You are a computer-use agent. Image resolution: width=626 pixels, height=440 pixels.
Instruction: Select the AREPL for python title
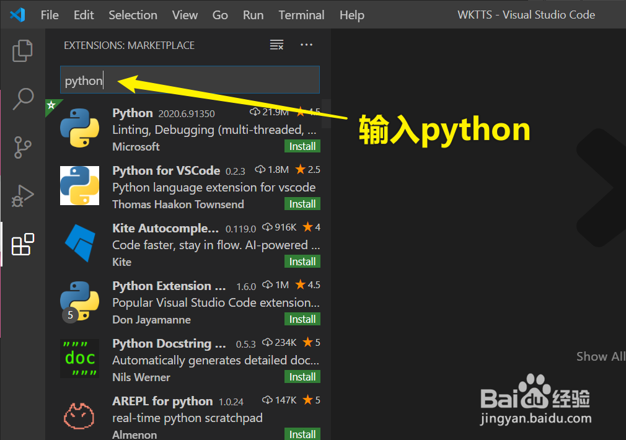(x=162, y=402)
